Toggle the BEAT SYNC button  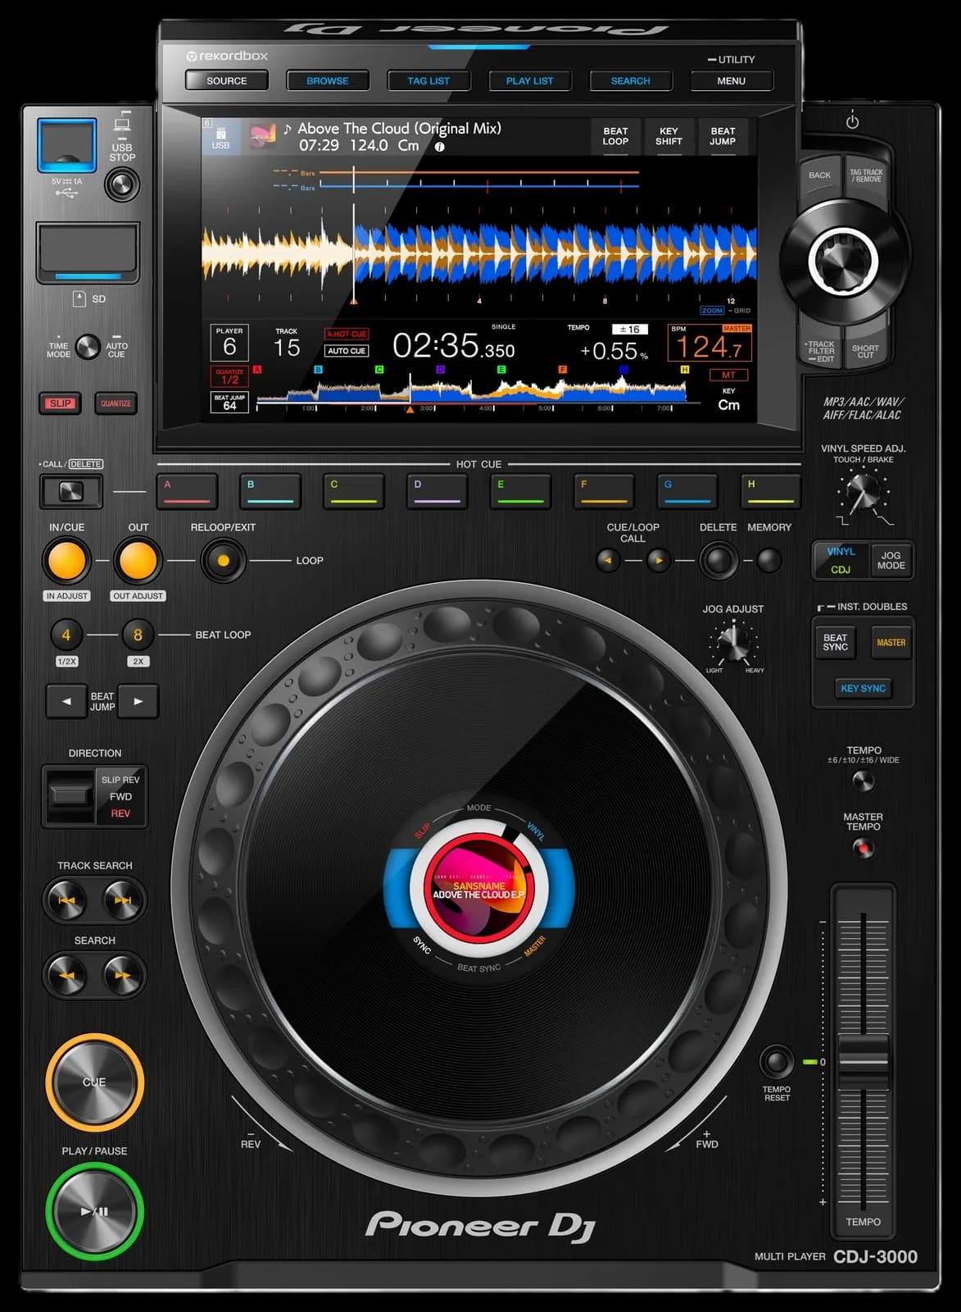coord(835,642)
